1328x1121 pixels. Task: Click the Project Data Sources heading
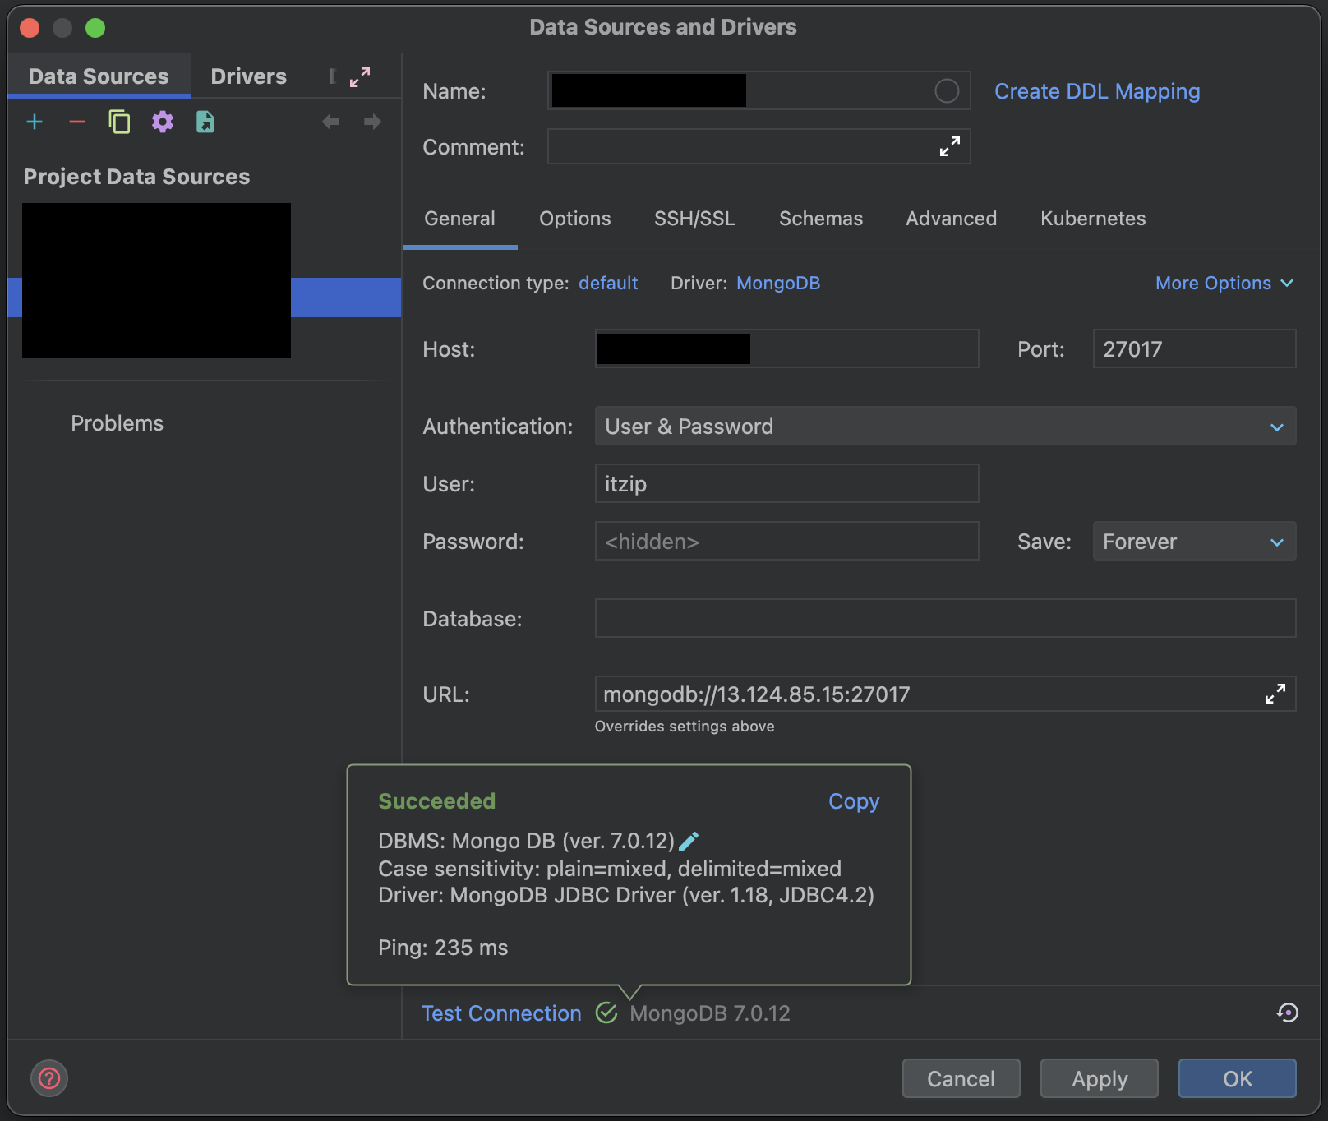click(x=136, y=177)
